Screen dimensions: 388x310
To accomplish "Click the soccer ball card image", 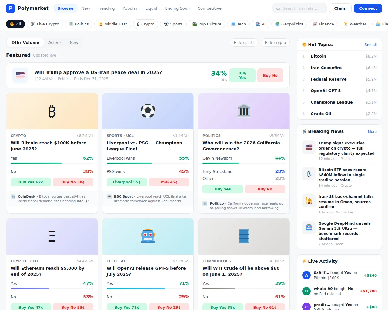I will (x=148, y=111).
